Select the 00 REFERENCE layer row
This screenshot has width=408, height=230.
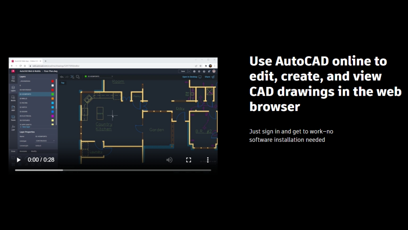(37, 90)
